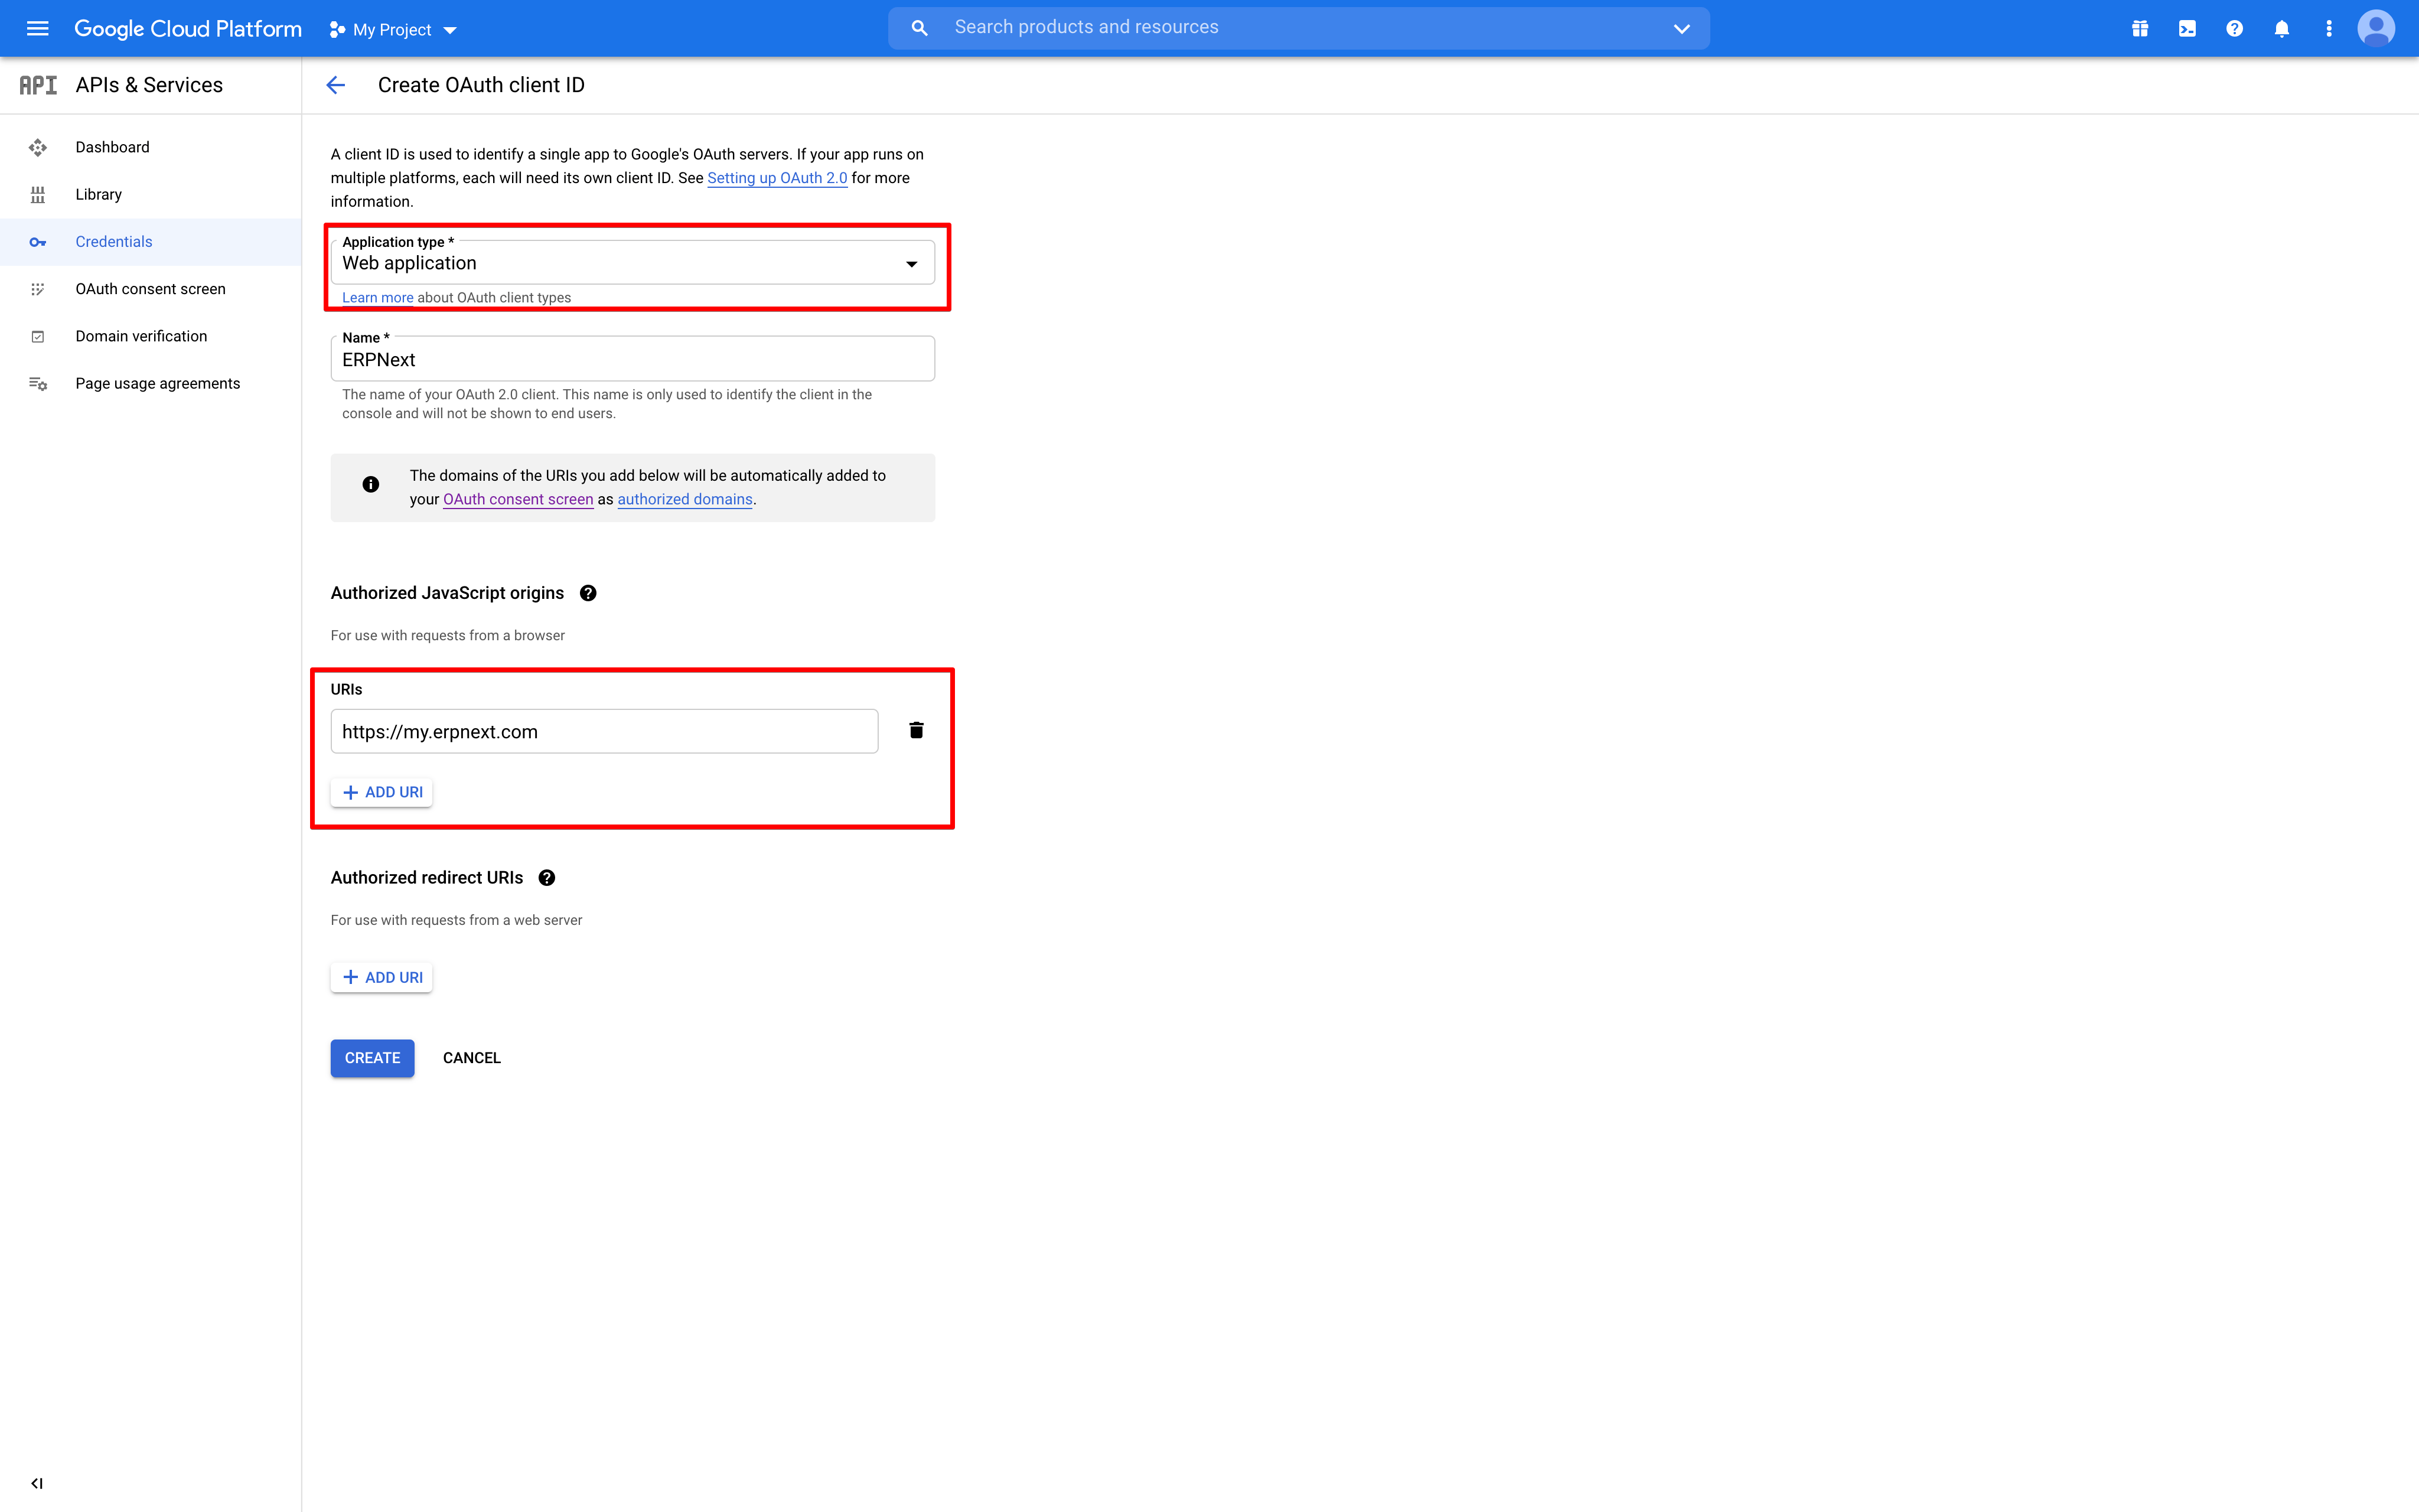
Task: Activate Cloud Shell from the top bar
Action: pyautogui.click(x=2186, y=28)
